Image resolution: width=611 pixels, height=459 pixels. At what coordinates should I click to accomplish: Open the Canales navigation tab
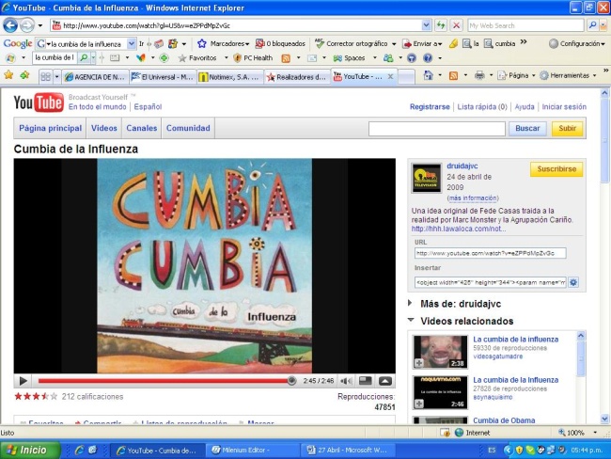tap(142, 128)
